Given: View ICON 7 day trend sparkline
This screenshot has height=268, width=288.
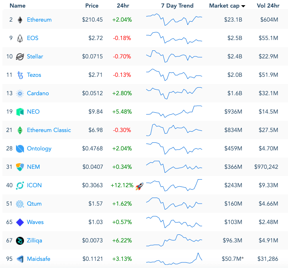Looking at the screenshot, I should 174,185.
